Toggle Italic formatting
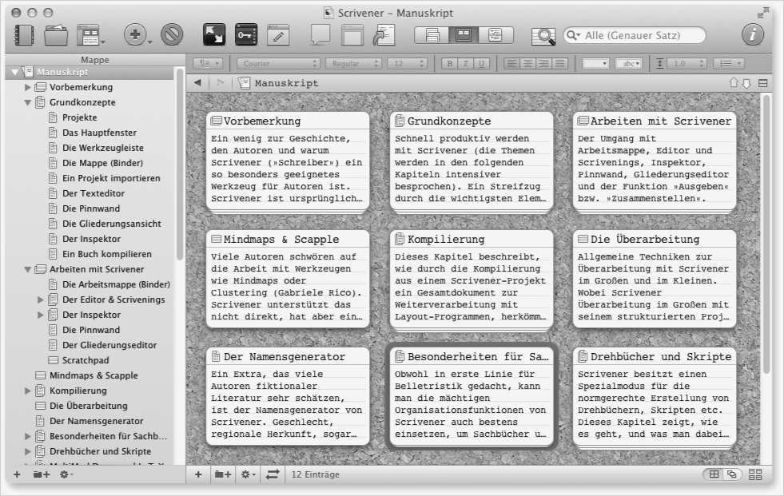Image resolution: width=784 pixels, height=496 pixels. pos(465,64)
